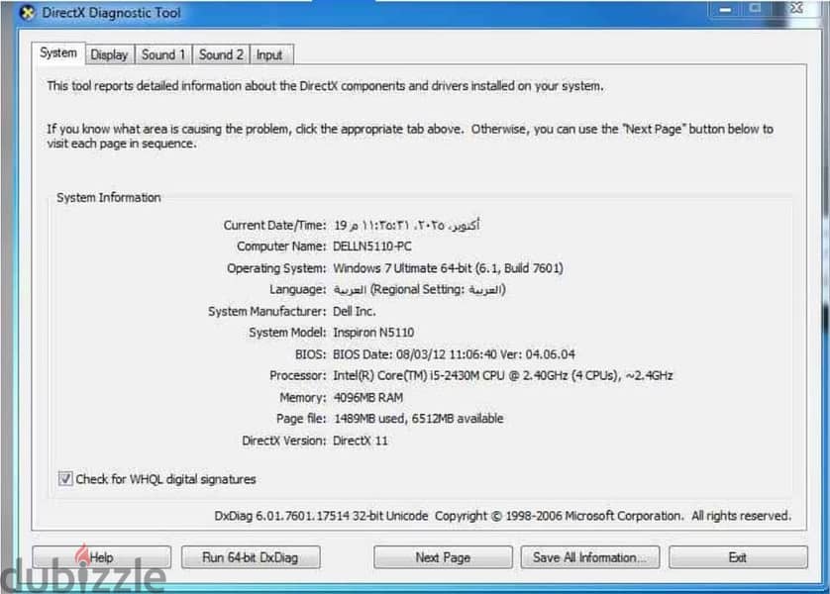Click the DirectX 11 version value
830x594 pixels.
click(x=360, y=441)
